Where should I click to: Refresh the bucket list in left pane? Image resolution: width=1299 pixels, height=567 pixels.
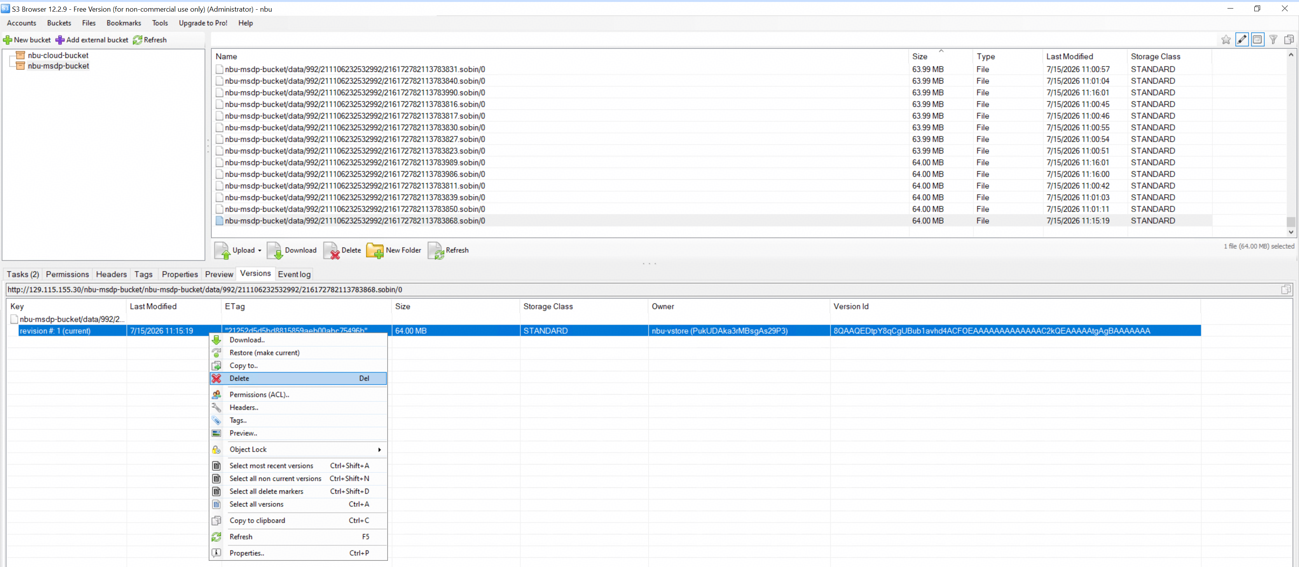click(x=150, y=40)
